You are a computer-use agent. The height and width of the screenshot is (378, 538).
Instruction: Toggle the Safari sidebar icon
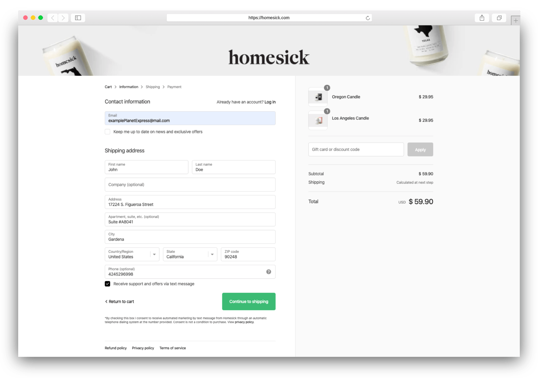(x=78, y=18)
